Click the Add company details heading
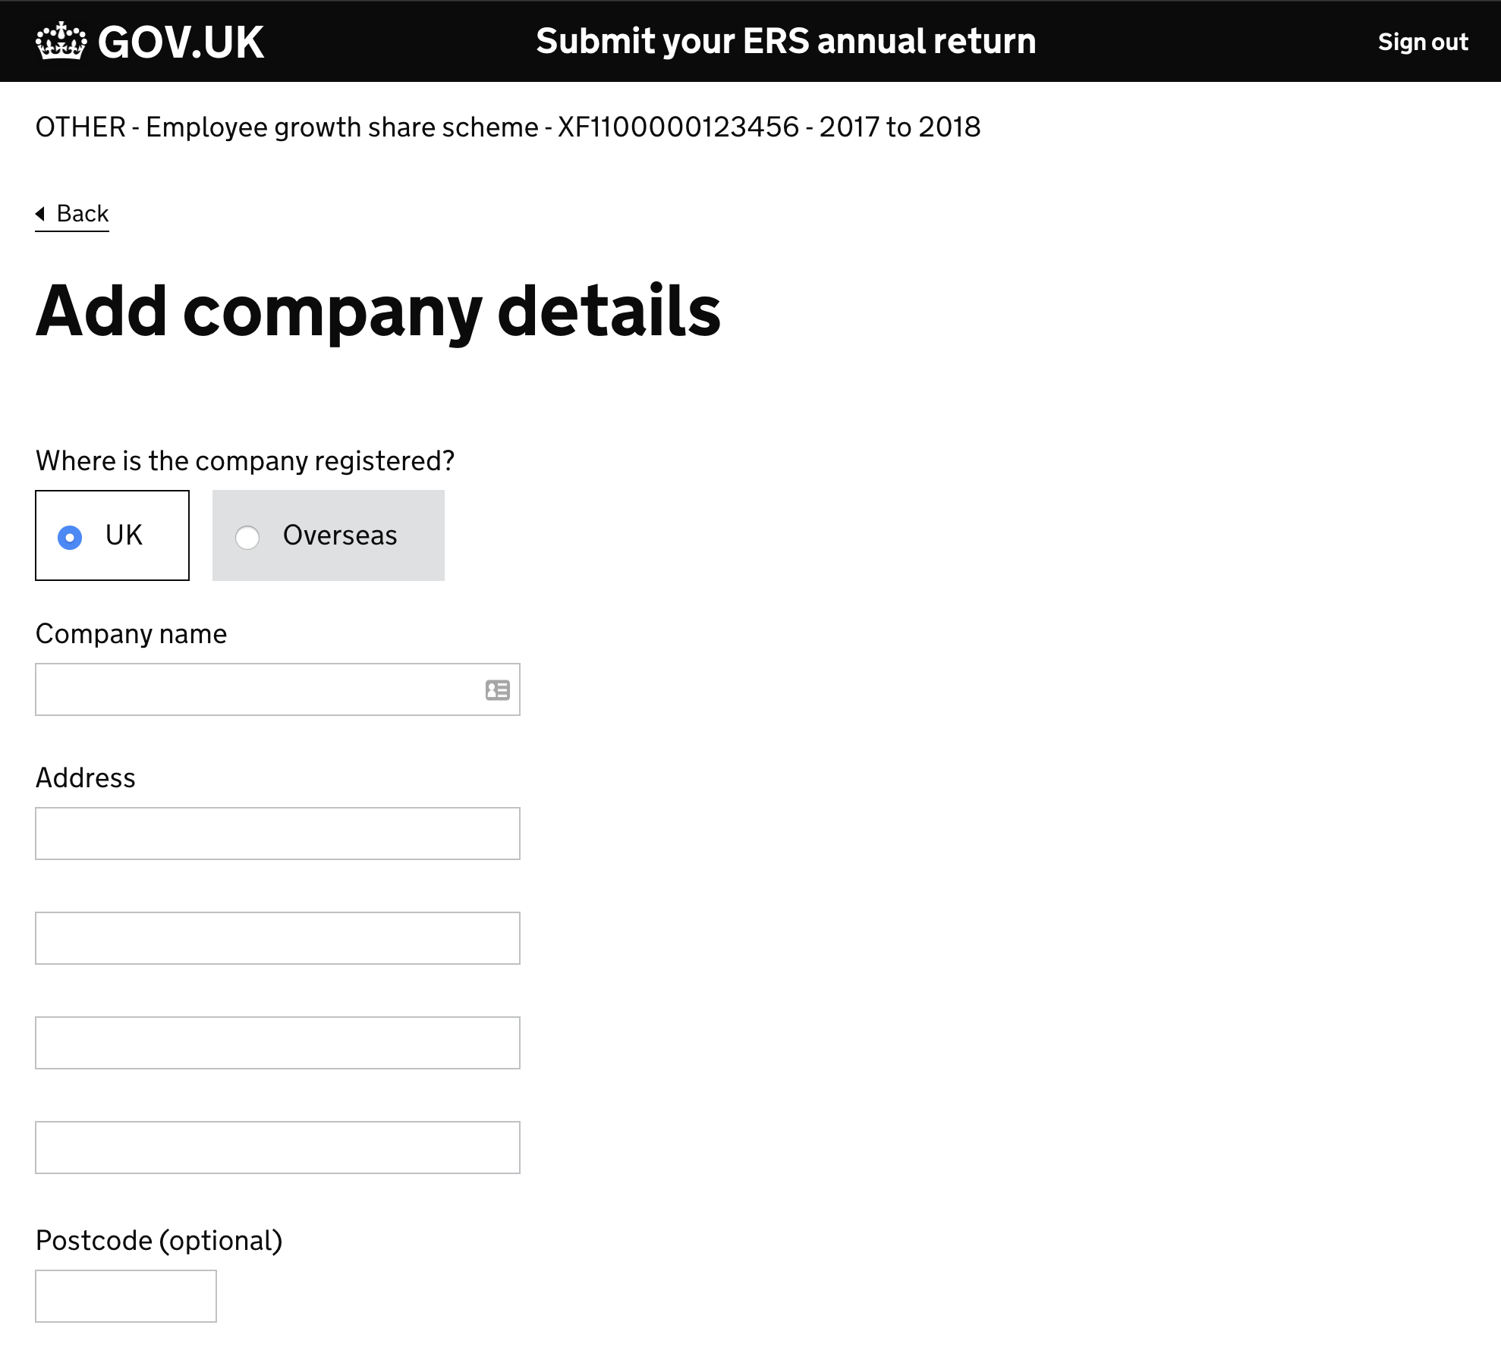 click(x=378, y=311)
